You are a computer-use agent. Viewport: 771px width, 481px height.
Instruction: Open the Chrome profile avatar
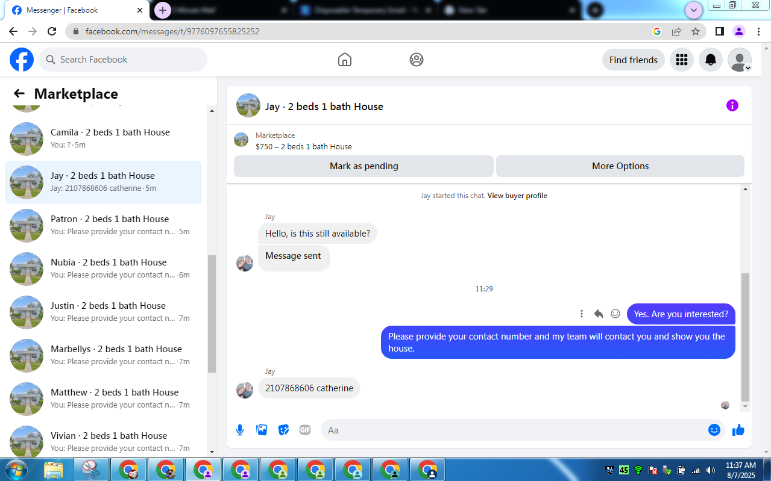tap(739, 31)
